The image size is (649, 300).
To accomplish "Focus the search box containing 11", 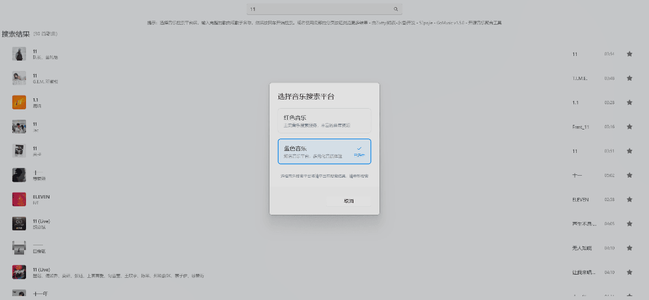I will pos(319,10).
